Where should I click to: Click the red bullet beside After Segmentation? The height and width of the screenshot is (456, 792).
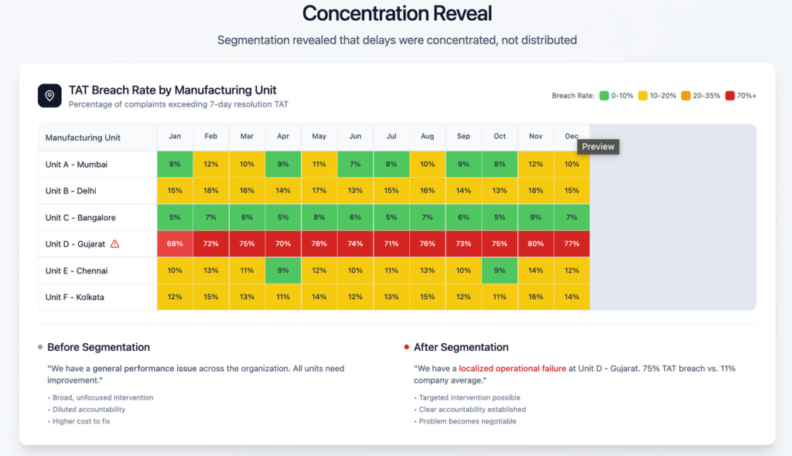coord(407,348)
